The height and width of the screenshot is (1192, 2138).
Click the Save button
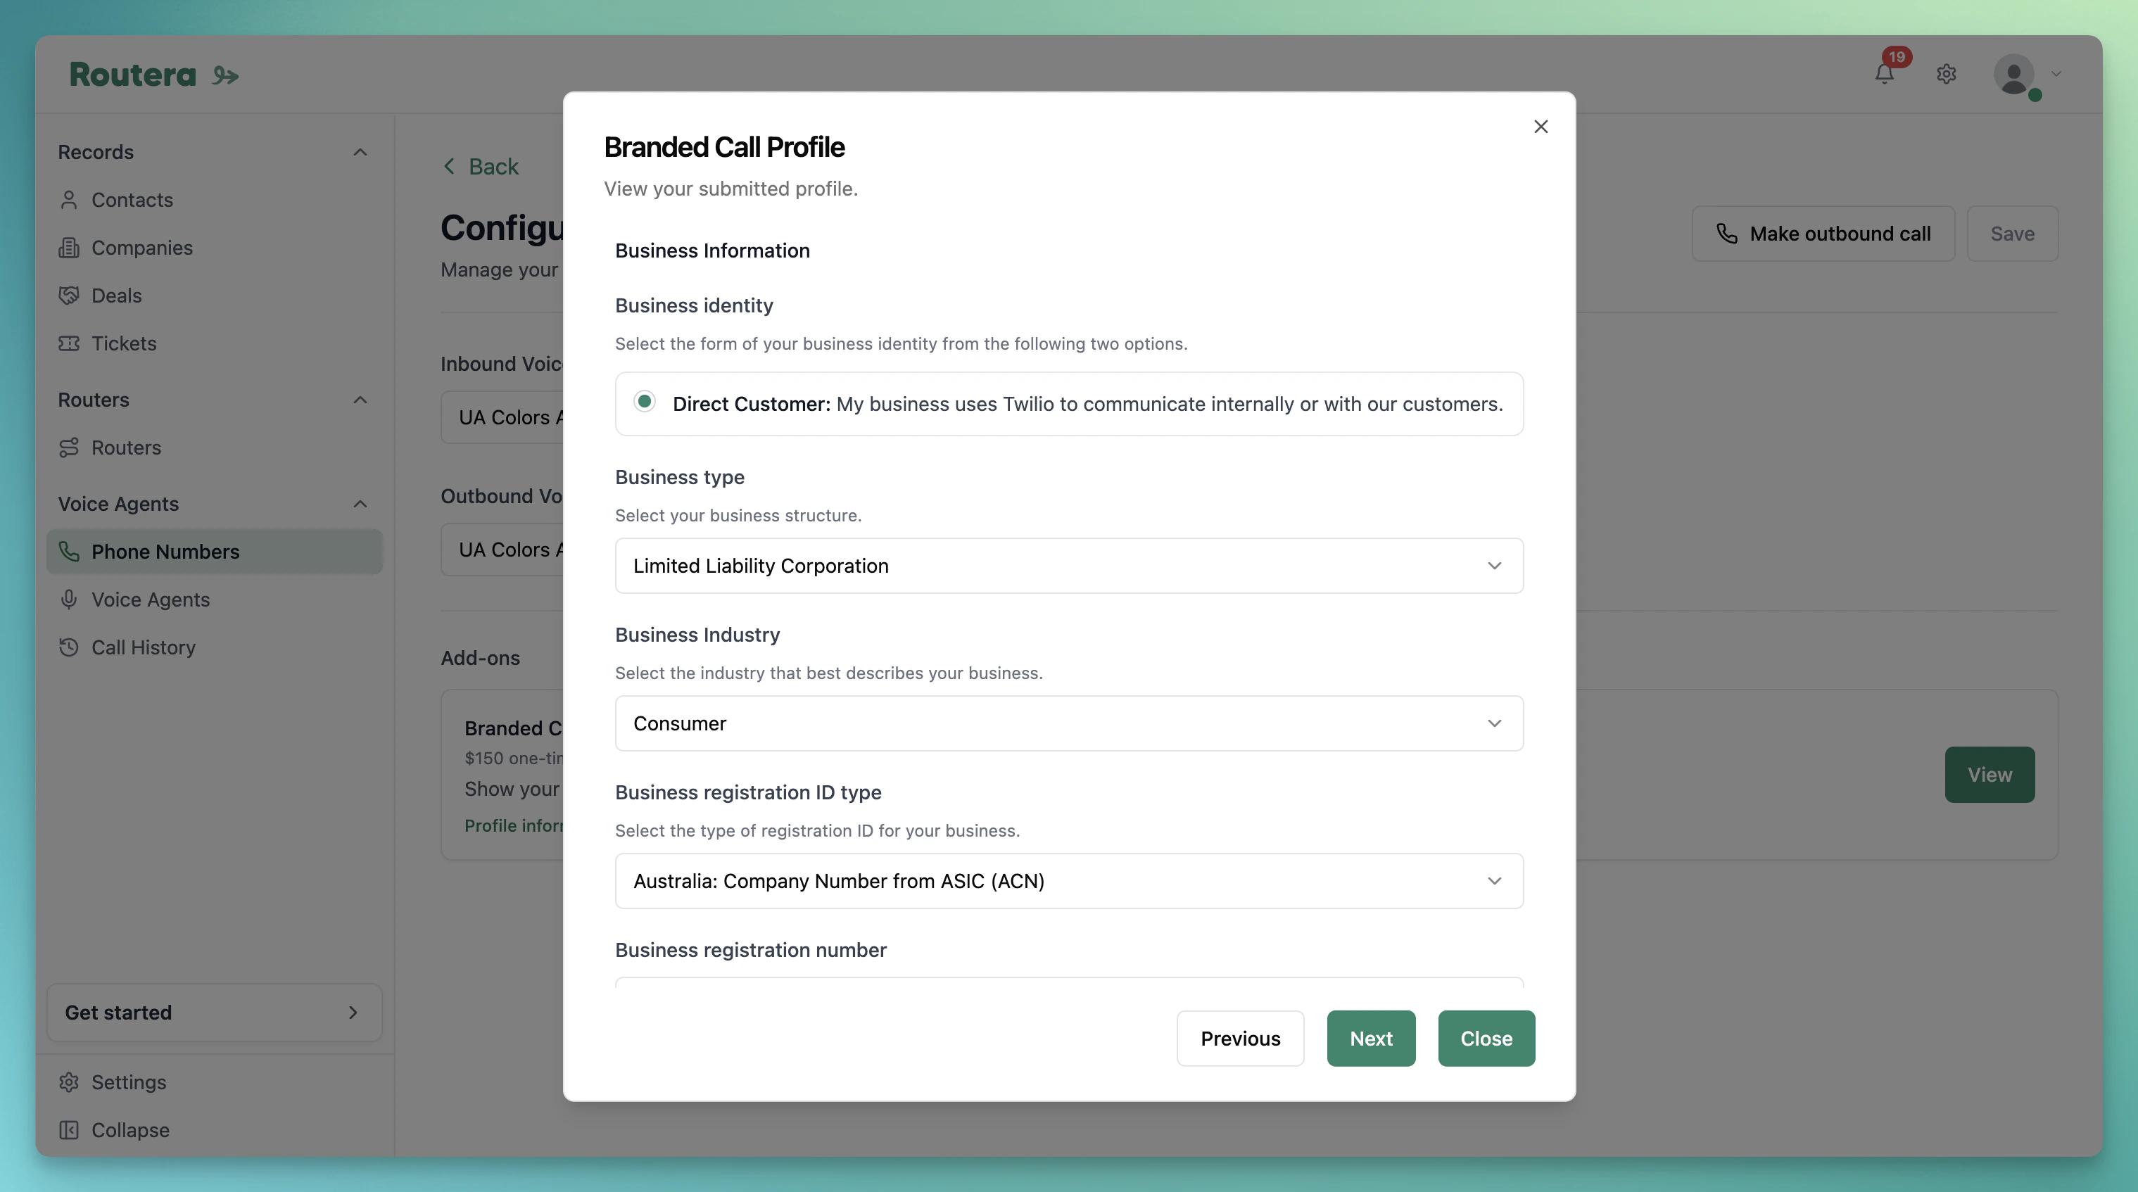pyautogui.click(x=2012, y=233)
